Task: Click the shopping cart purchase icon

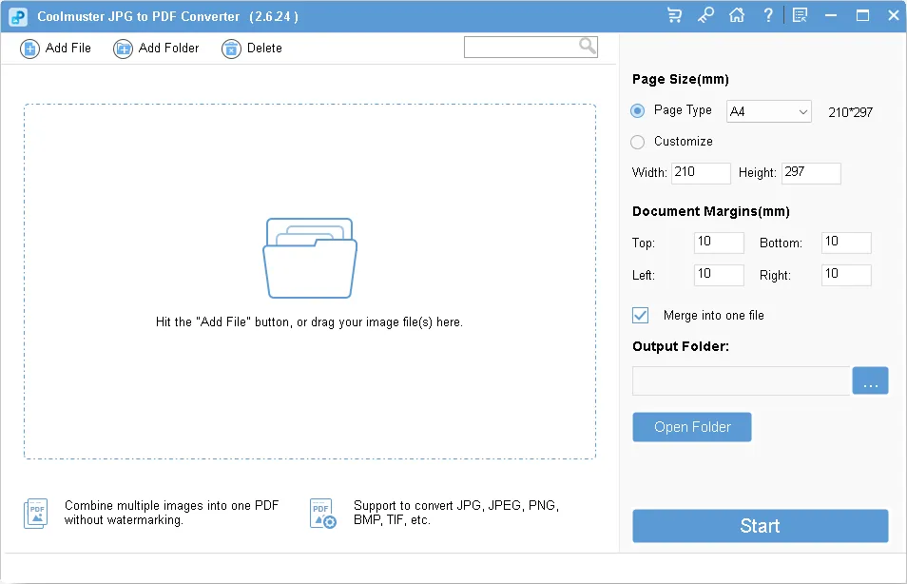Action: (x=675, y=15)
